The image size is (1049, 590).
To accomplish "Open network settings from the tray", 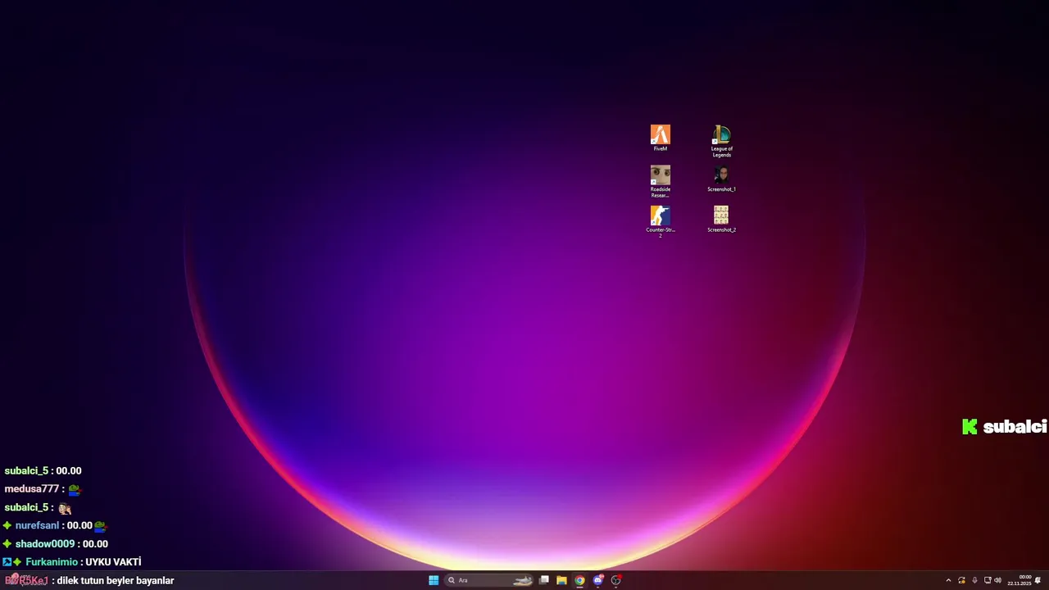I will (988, 580).
